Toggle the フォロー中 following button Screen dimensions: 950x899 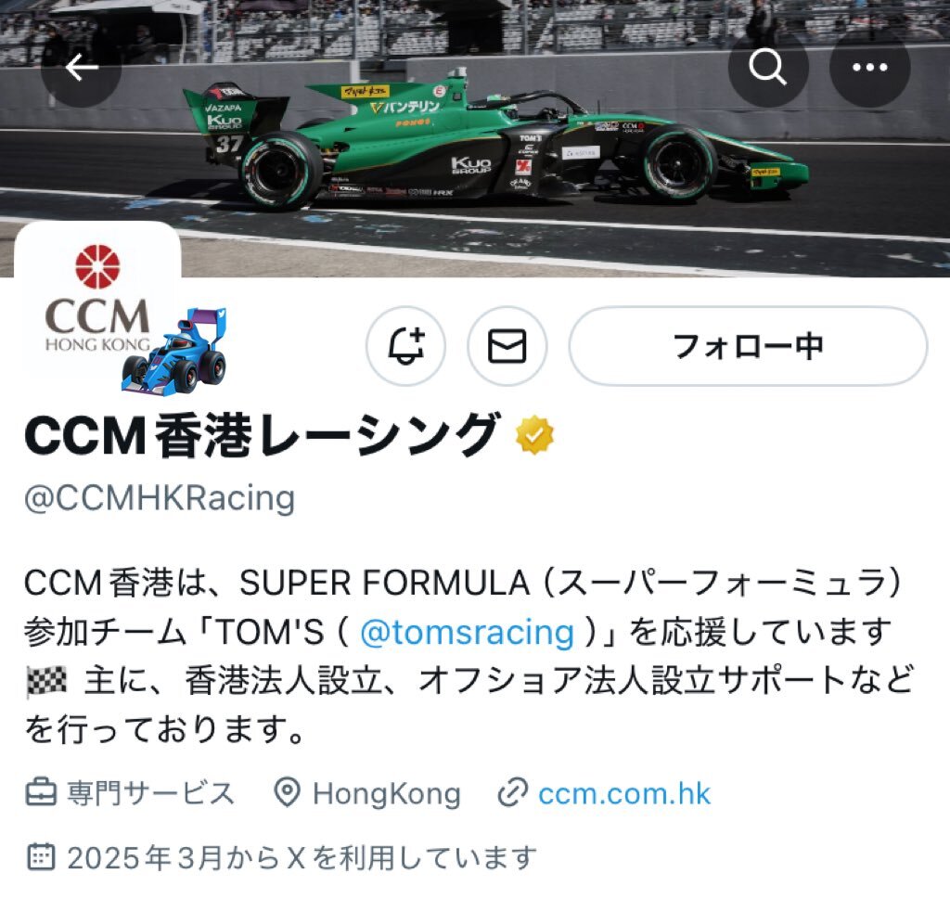[x=748, y=346]
